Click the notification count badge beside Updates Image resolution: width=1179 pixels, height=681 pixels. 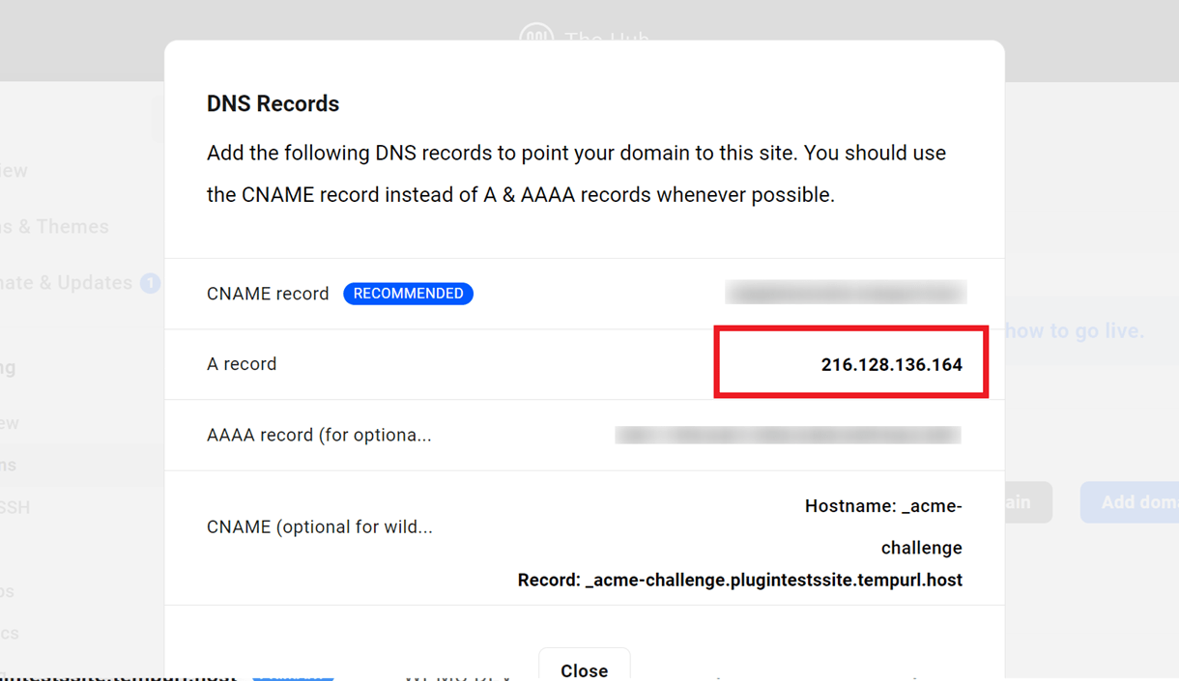coord(150,283)
